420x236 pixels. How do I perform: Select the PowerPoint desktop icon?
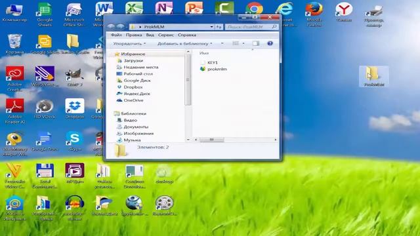click(194, 8)
